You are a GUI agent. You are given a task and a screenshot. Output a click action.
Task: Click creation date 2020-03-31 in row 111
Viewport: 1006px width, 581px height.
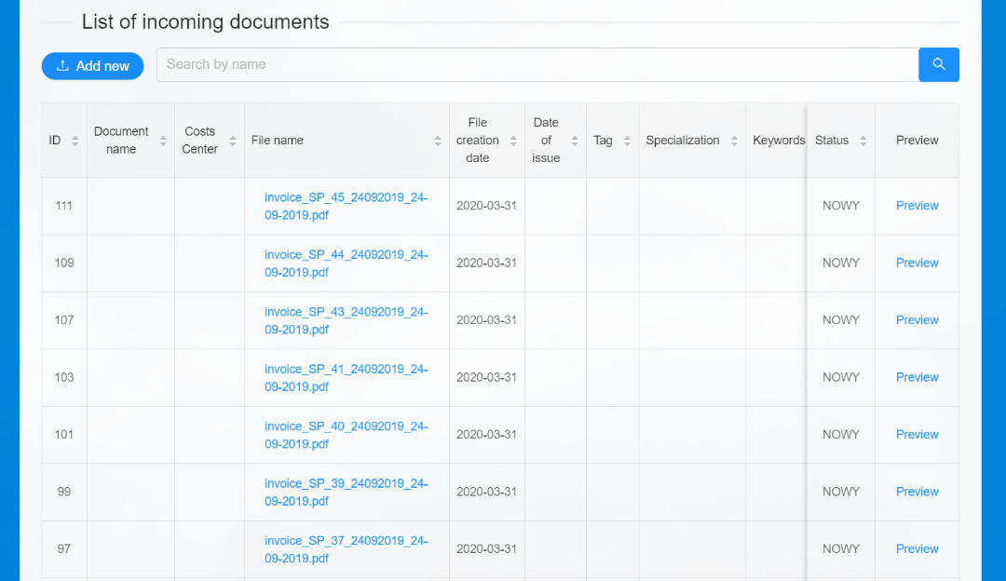pos(486,206)
